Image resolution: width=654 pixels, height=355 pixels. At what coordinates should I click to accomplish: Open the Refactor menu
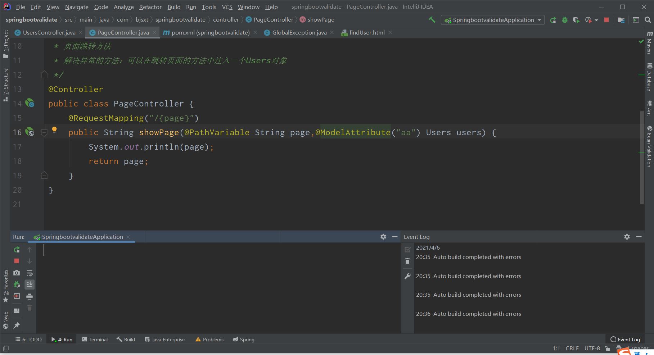tap(150, 7)
